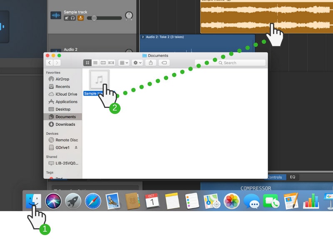
Task: Solo the Sample track with headphones button
Action: 73,18
